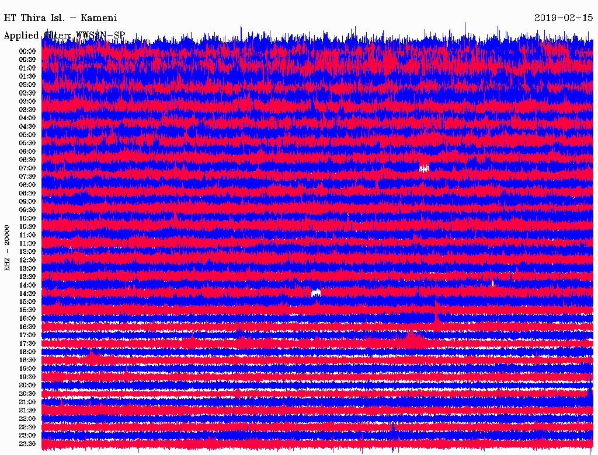Select the 'Applied filter: WWSSN-SP' text

64,36
